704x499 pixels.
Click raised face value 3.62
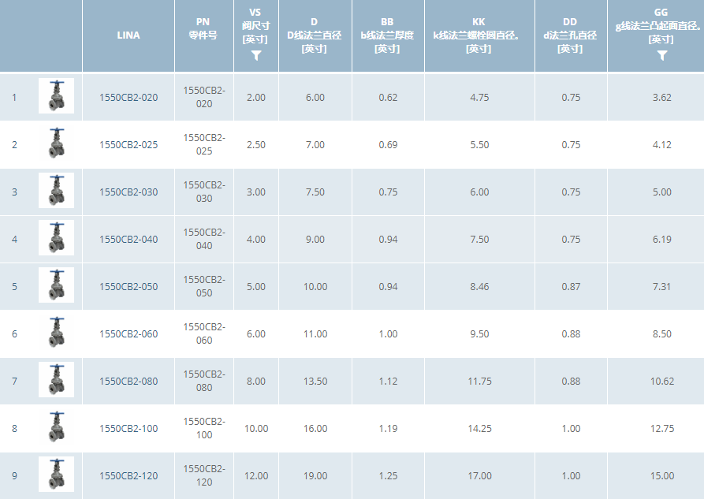pos(661,98)
